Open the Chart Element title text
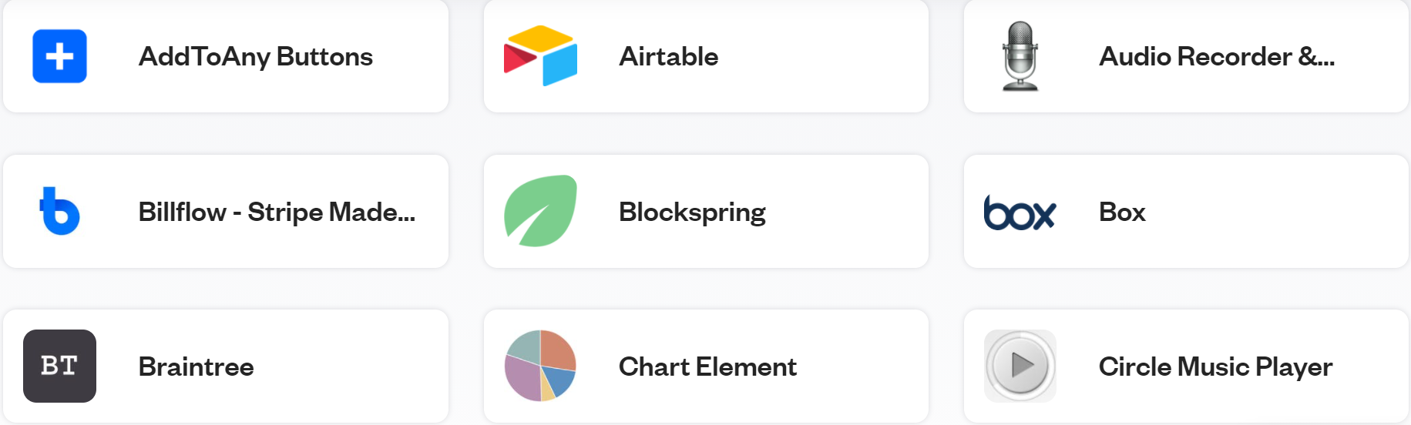 (x=707, y=366)
